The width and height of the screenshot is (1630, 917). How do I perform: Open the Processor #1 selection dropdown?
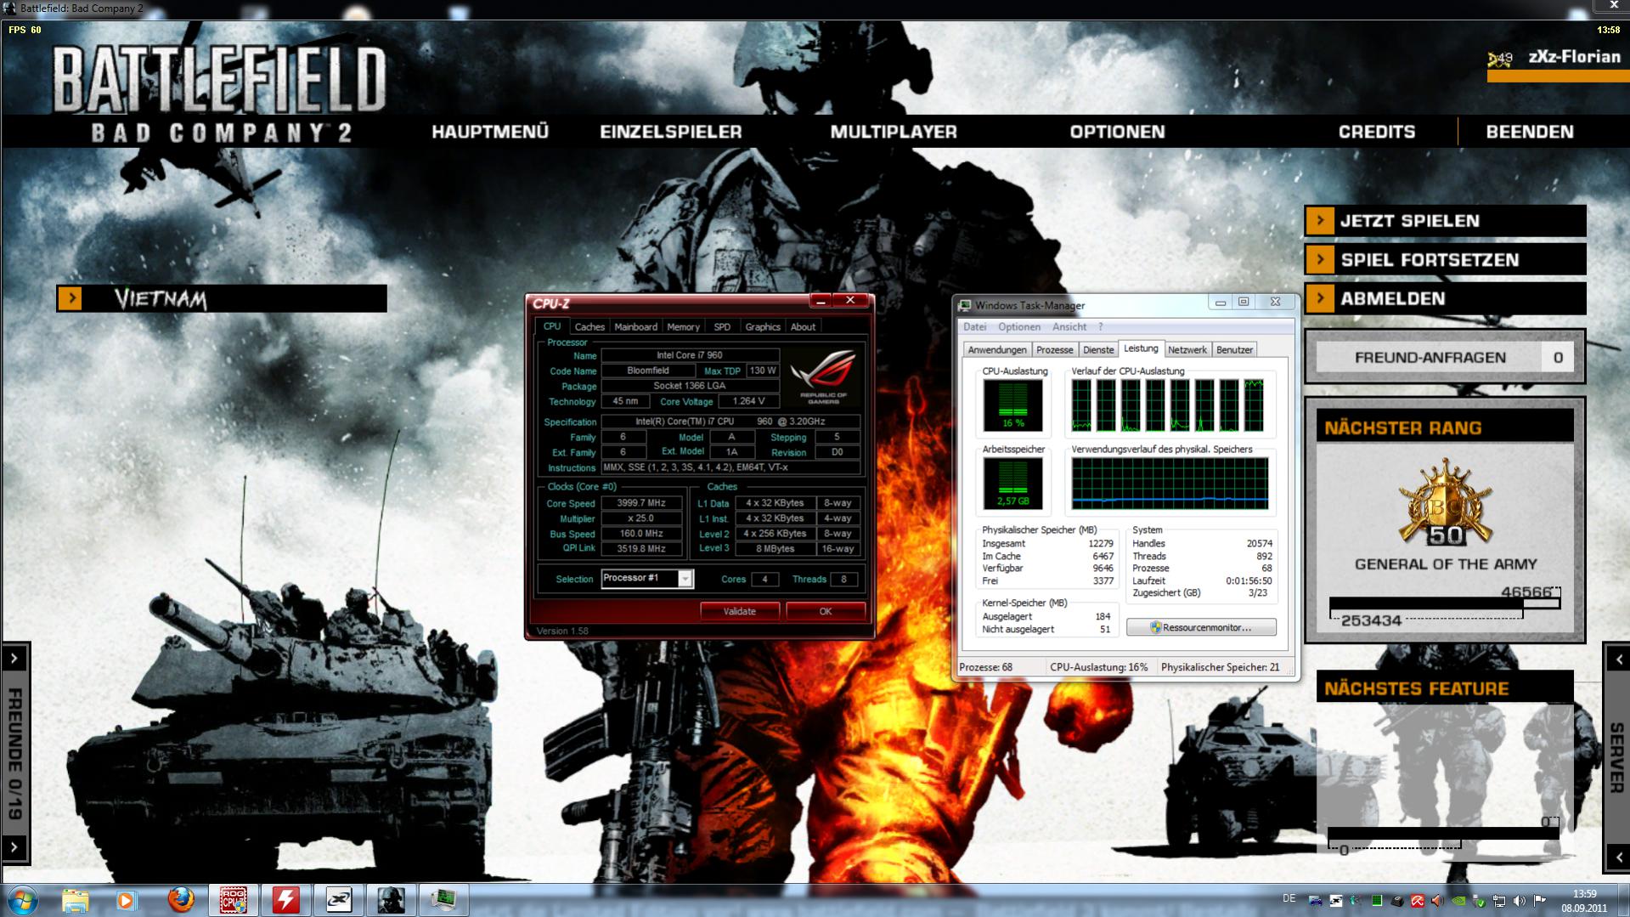[x=647, y=579]
